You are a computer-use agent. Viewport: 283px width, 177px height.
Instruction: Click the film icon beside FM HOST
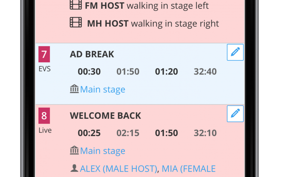coord(76,5)
